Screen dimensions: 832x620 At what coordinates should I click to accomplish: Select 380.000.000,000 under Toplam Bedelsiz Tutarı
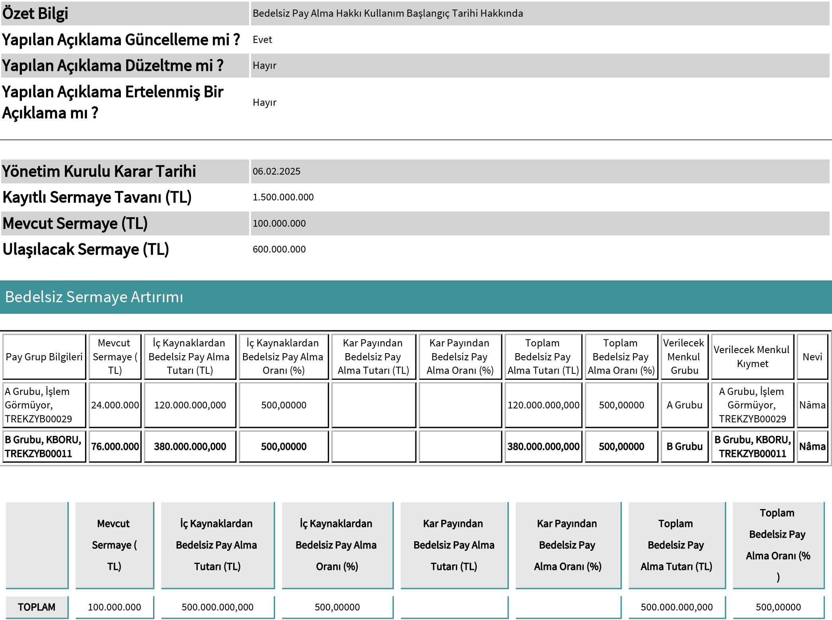click(543, 447)
